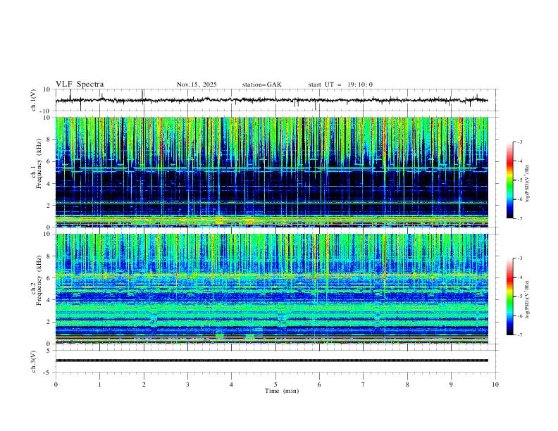Click the 'VLF Spectra' title text
The height and width of the screenshot is (431, 558).
[x=80, y=85]
